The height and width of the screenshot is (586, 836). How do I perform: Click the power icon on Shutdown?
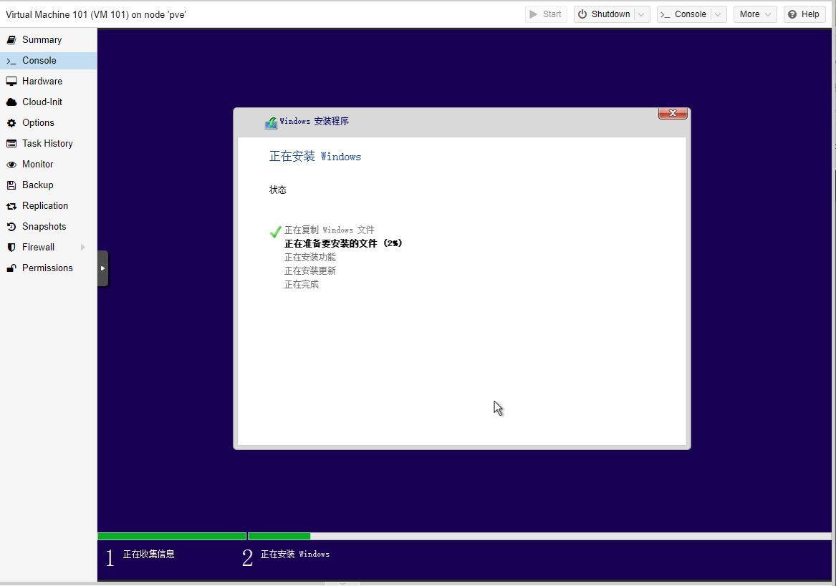pos(582,14)
